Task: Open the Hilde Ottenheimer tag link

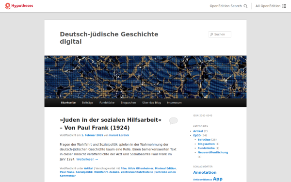Action: pyautogui.click(x=141, y=168)
